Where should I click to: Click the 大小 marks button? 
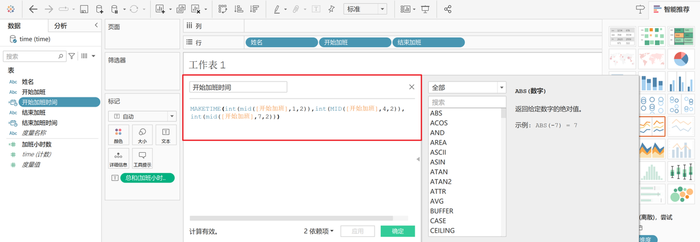click(142, 135)
